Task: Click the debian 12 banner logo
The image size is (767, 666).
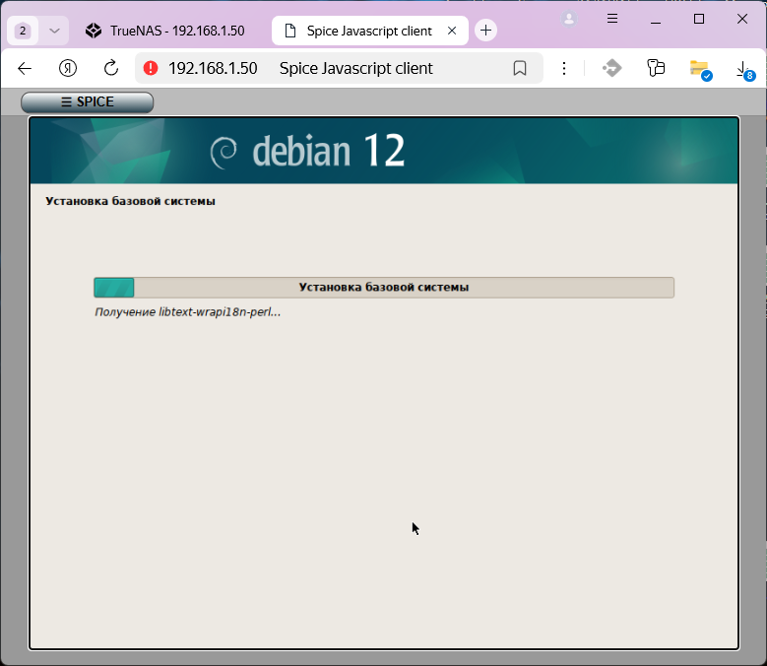Action: click(307, 151)
